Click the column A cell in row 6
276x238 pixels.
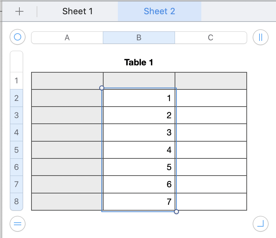(67, 167)
